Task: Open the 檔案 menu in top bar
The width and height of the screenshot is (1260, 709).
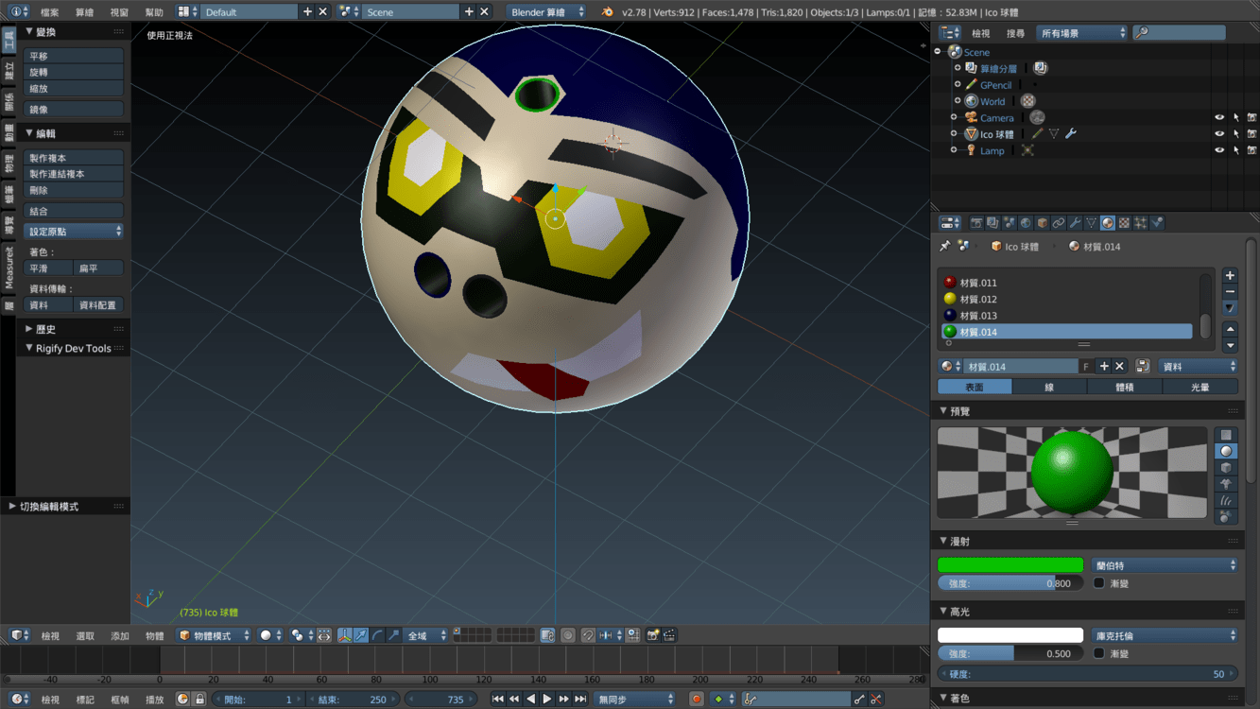Action: pyautogui.click(x=50, y=12)
